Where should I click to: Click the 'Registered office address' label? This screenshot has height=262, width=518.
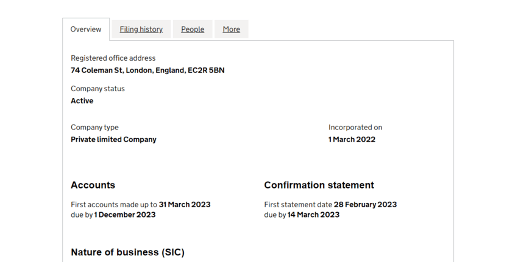tap(113, 58)
